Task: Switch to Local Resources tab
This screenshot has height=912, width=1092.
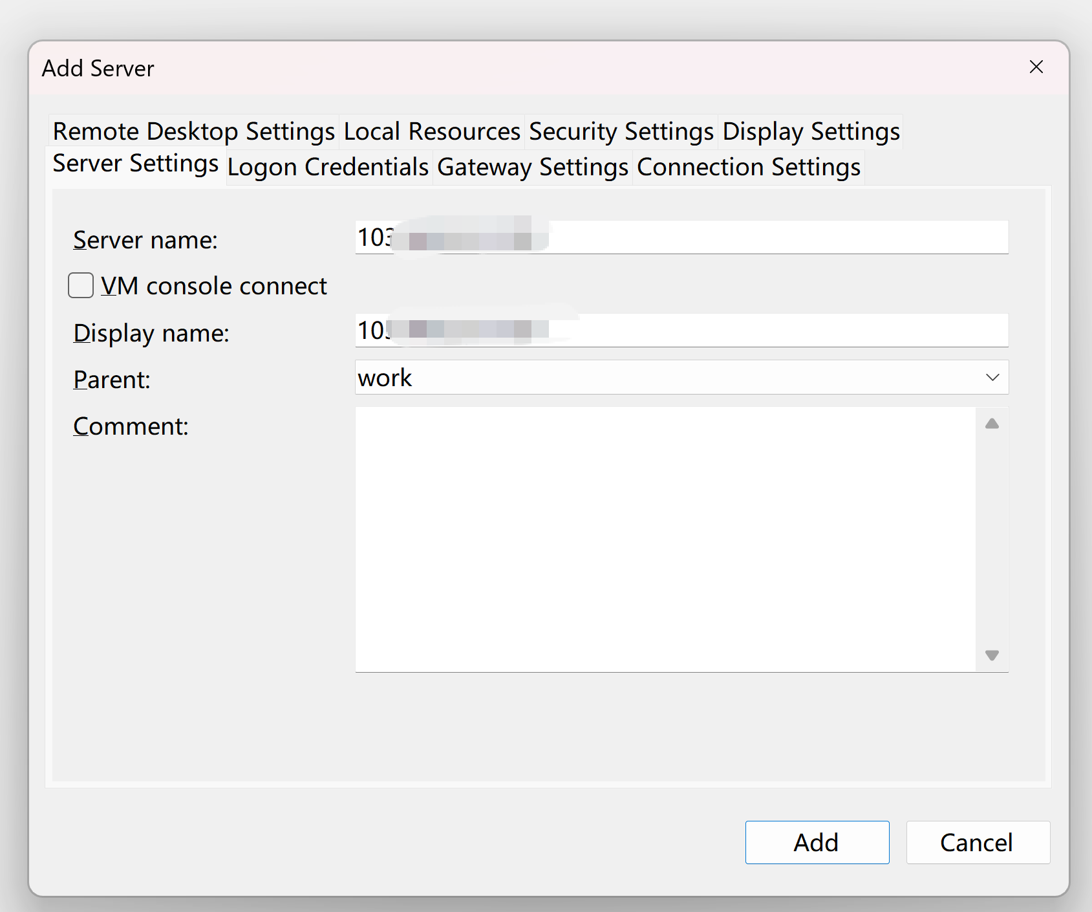Action: click(432, 131)
